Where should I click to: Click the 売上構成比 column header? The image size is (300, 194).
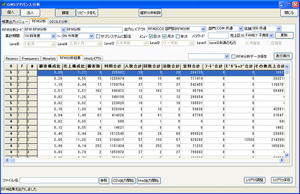pyautogui.click(x=74, y=67)
